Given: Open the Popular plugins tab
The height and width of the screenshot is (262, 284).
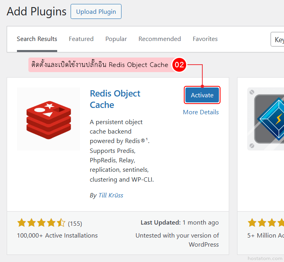Looking at the screenshot, I should (116, 39).
